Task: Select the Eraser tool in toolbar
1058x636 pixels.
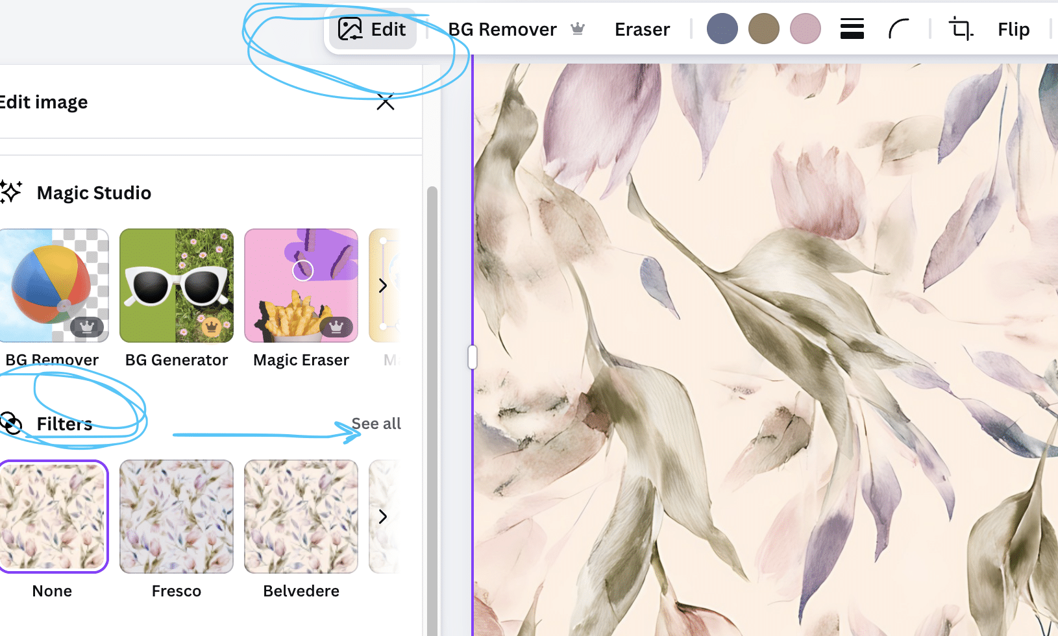Action: [642, 29]
